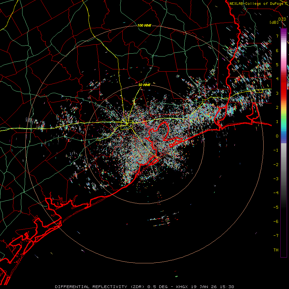Viewport: 289px width, 289px height.
Task: Click the "6" tick label on color scale
Action: click(277, 50)
